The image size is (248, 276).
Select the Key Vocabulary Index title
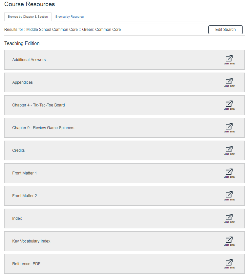click(31, 241)
